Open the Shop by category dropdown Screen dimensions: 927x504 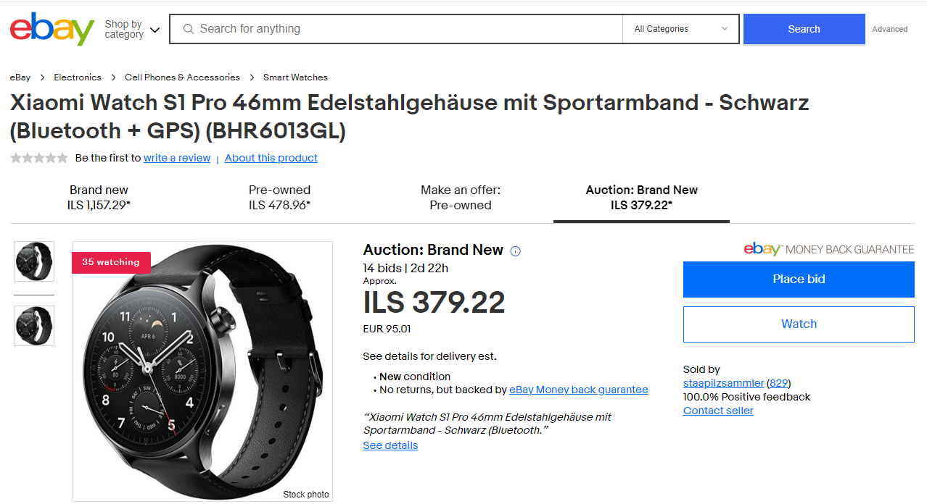coord(132,30)
